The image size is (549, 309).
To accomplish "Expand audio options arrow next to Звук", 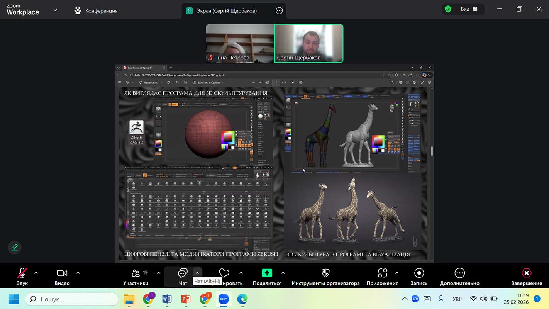I will tap(36, 273).
